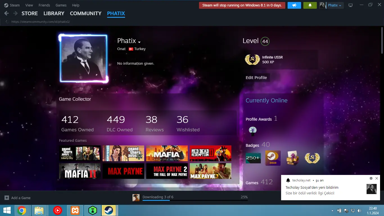This screenshot has width=384, height=216.
Task: Open the Grand Theft Auto V thumbnail
Action: click(x=123, y=153)
